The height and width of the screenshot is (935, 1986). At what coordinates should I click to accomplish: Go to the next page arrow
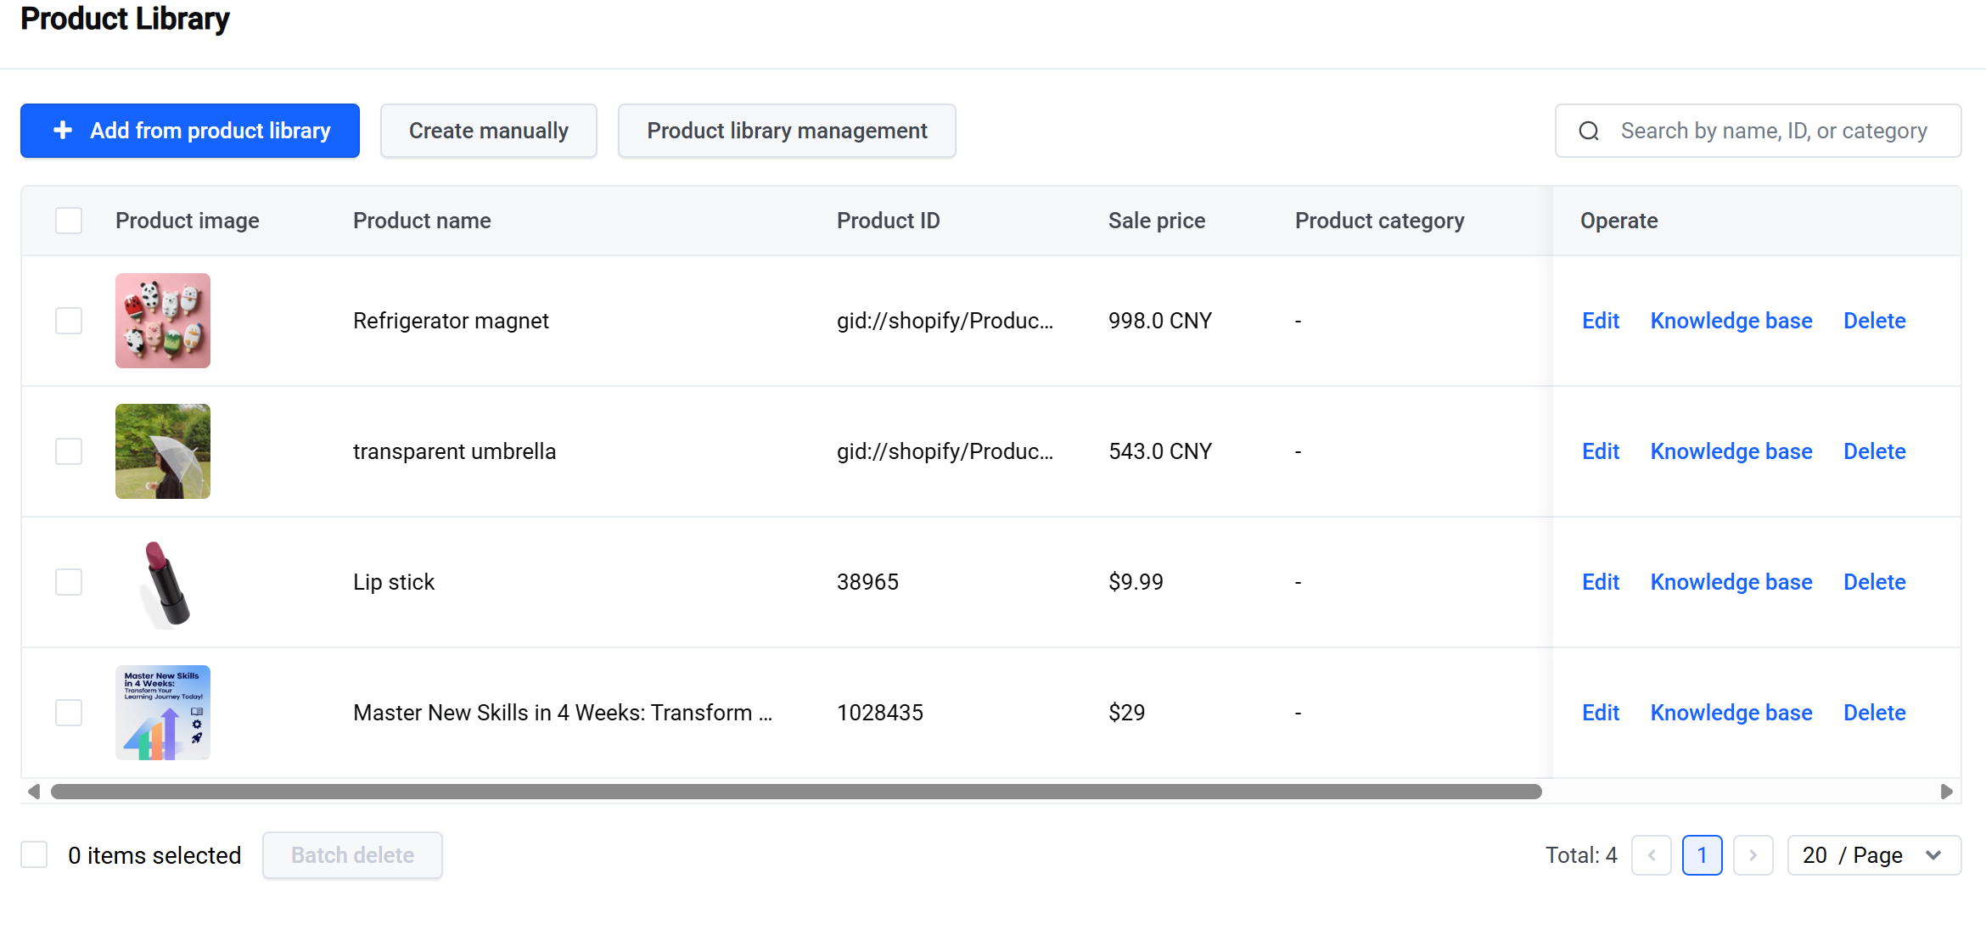pos(1753,855)
